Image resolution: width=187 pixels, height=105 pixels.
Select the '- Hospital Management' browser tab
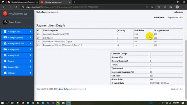coord(56,2)
